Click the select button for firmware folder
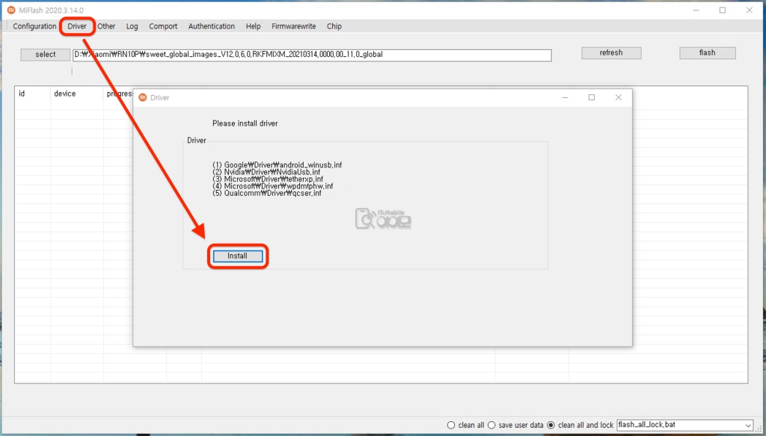Image resolution: width=766 pixels, height=436 pixels. (x=46, y=54)
